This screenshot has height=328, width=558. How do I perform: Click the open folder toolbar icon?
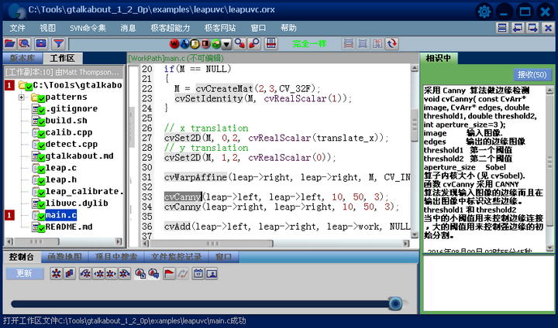click(10, 43)
